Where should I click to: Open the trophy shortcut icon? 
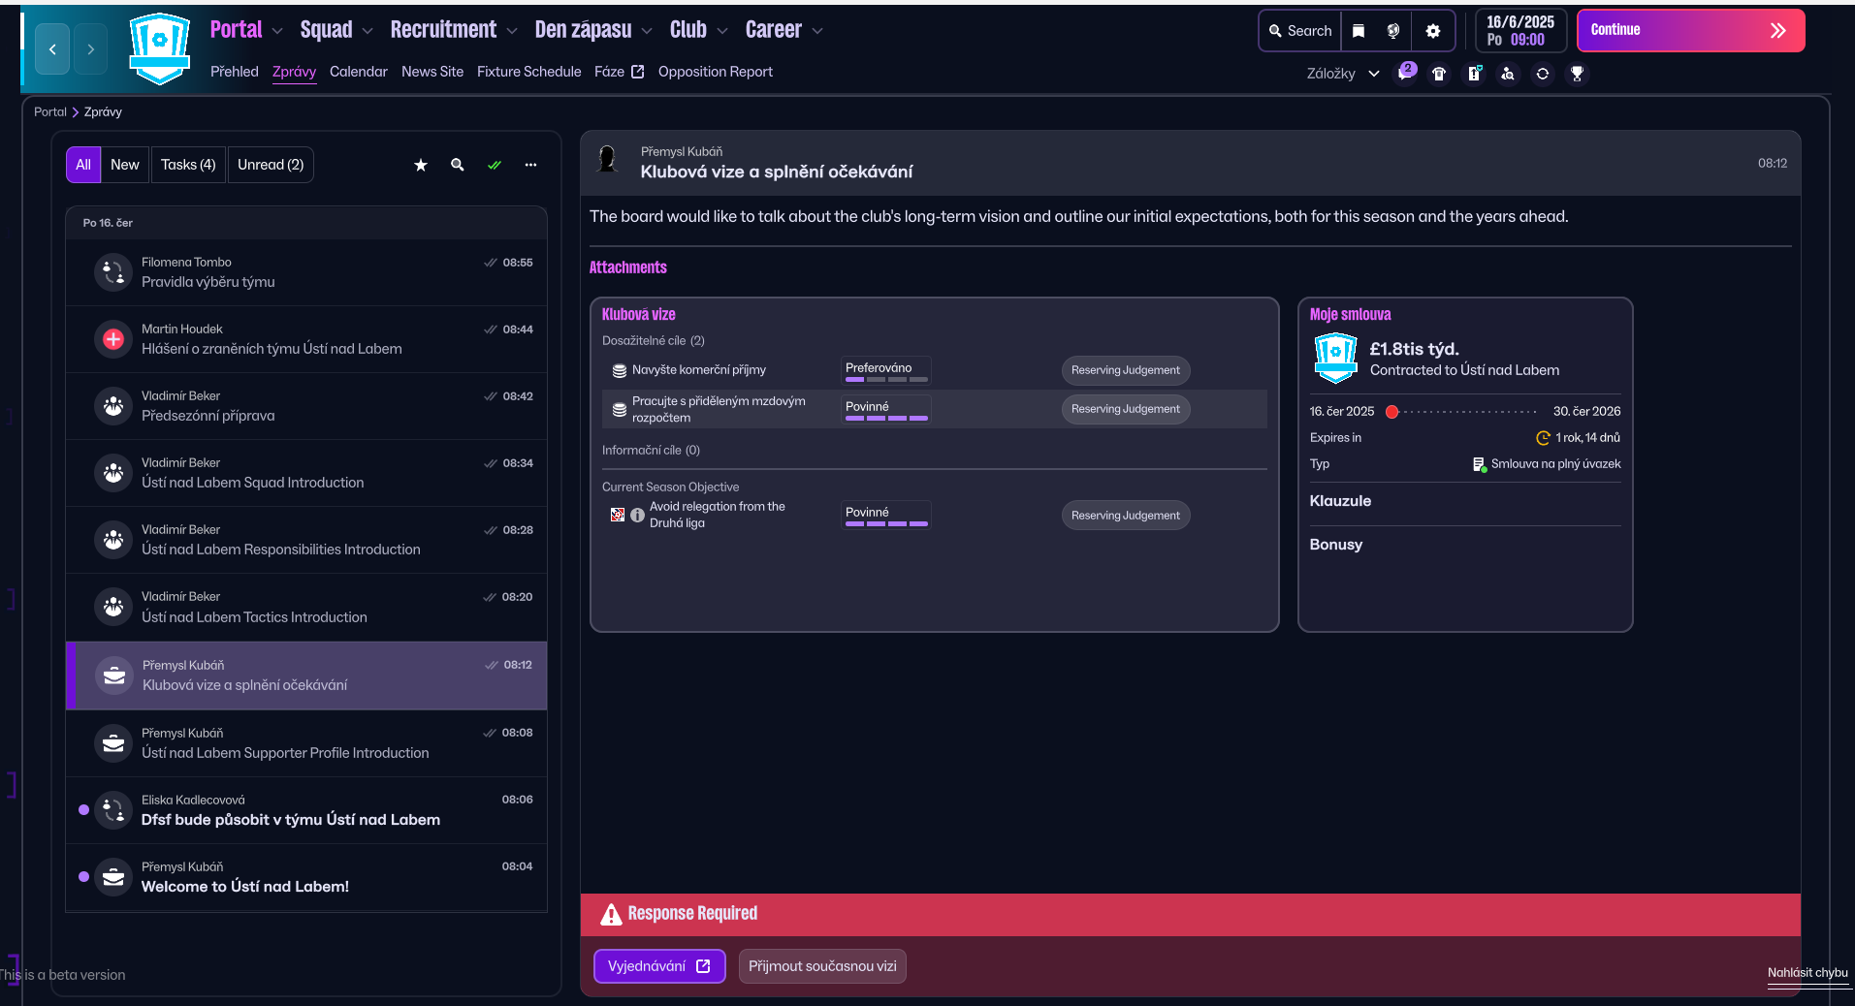click(x=1577, y=74)
